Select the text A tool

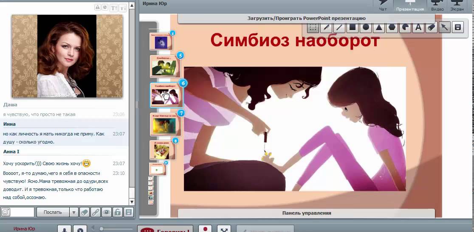click(418, 28)
